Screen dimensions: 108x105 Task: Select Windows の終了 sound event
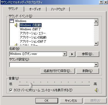[x=30, y=29]
